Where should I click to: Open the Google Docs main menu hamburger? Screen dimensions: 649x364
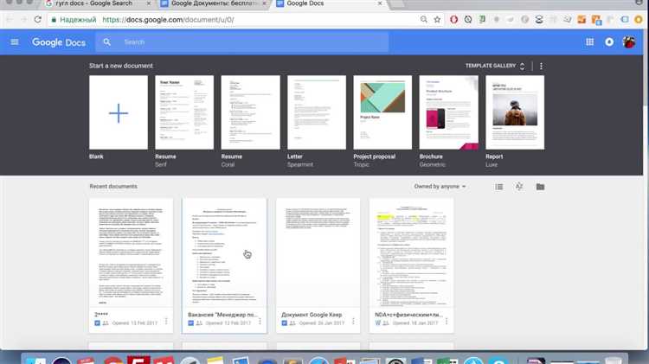pos(15,42)
